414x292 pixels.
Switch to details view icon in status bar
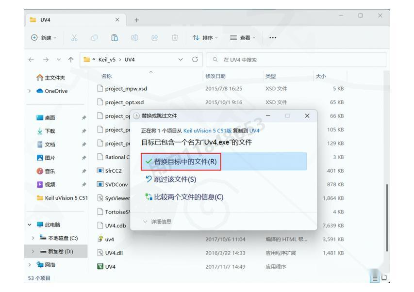coord(375,278)
